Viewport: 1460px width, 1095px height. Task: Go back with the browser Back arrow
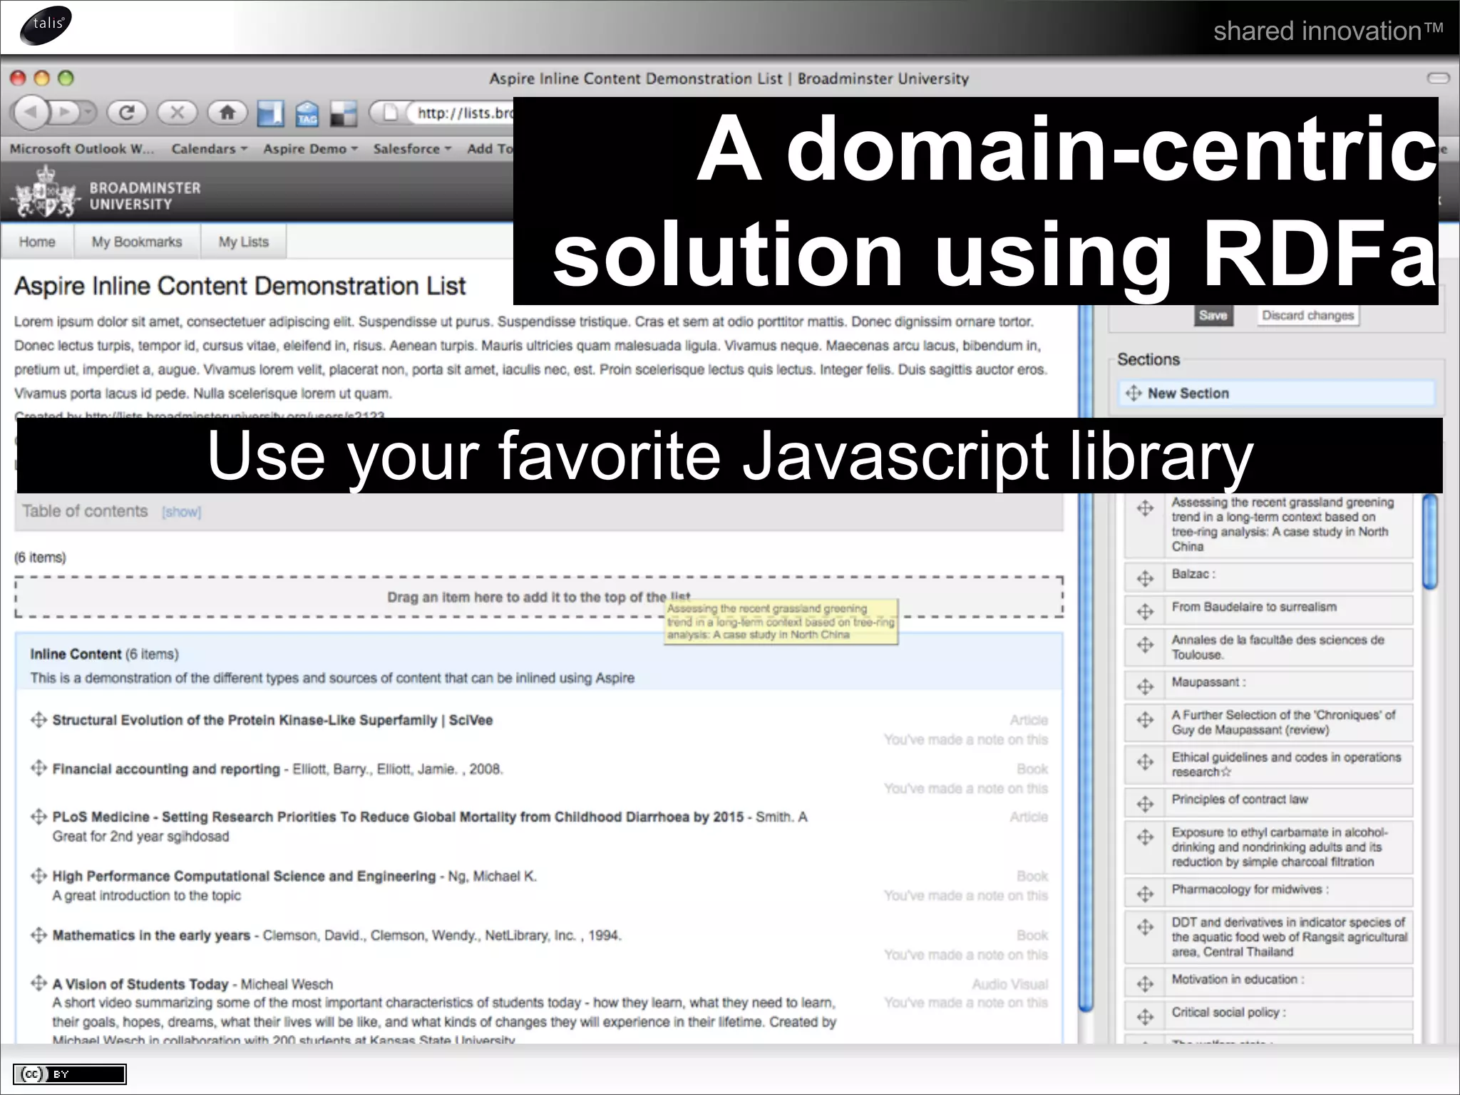[x=31, y=113]
